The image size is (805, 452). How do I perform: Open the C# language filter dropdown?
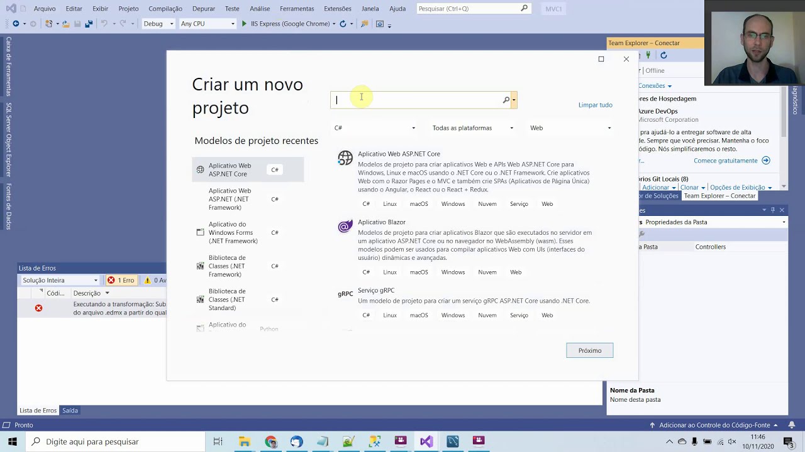375,128
